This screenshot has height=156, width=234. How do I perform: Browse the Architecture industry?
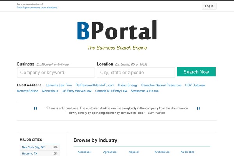[162, 152]
